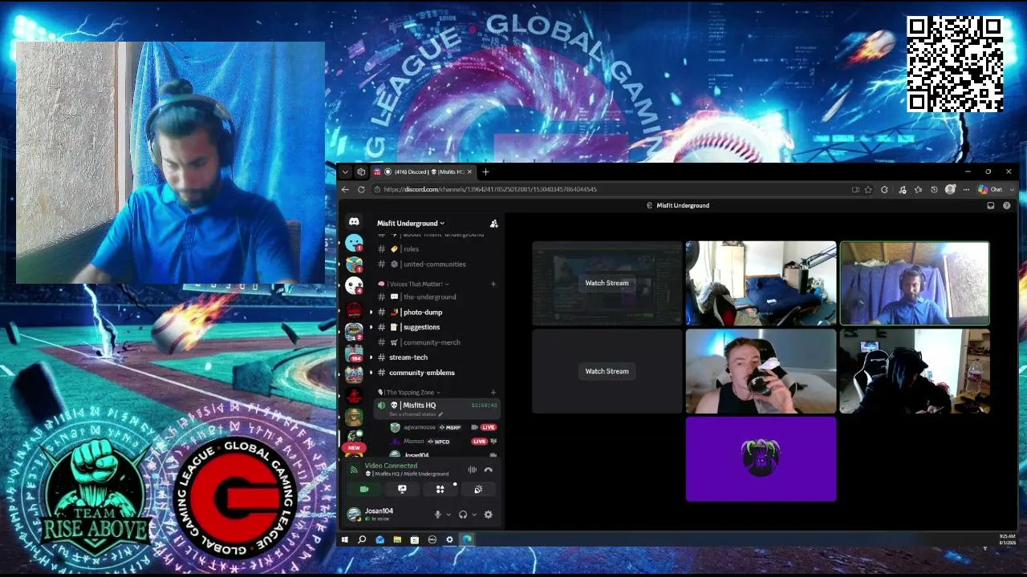
Task: Open the united-communities channel
Action: [437, 264]
